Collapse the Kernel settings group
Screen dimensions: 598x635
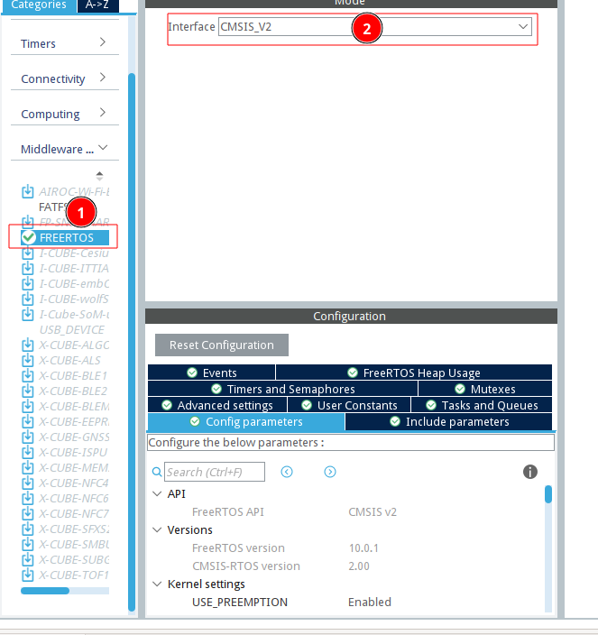pos(157,584)
